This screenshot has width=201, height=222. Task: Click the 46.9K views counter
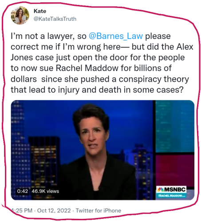click(x=45, y=191)
